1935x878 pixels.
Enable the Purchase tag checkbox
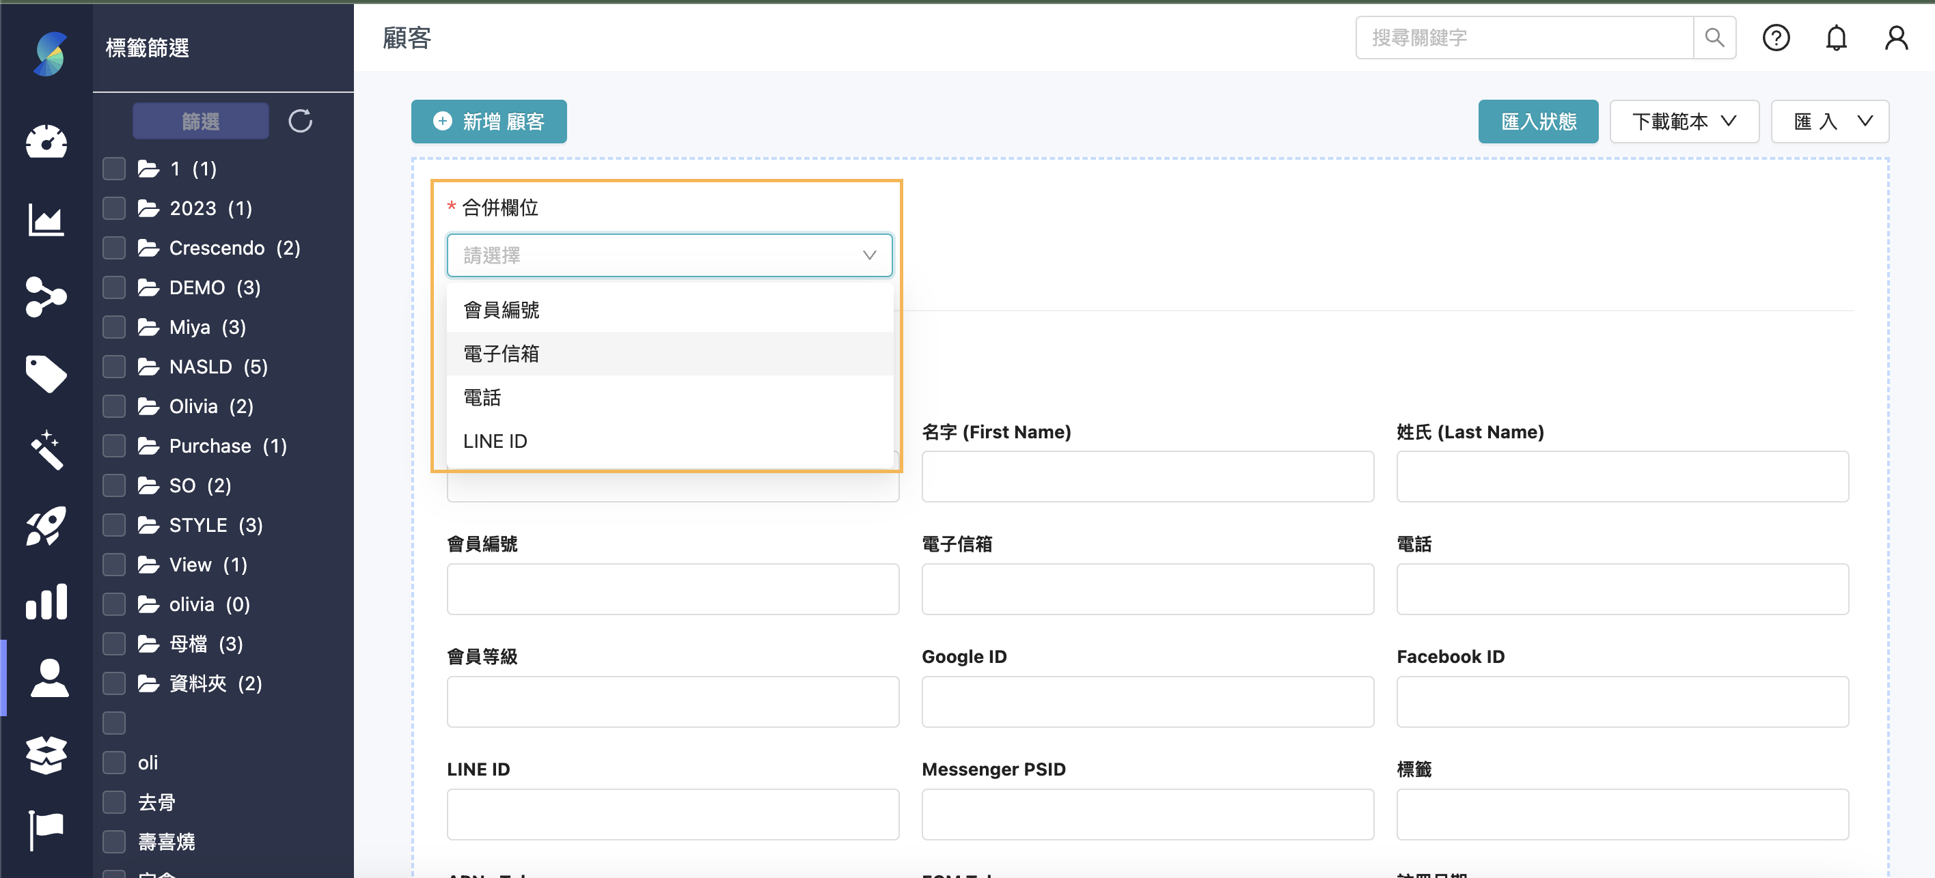click(114, 446)
